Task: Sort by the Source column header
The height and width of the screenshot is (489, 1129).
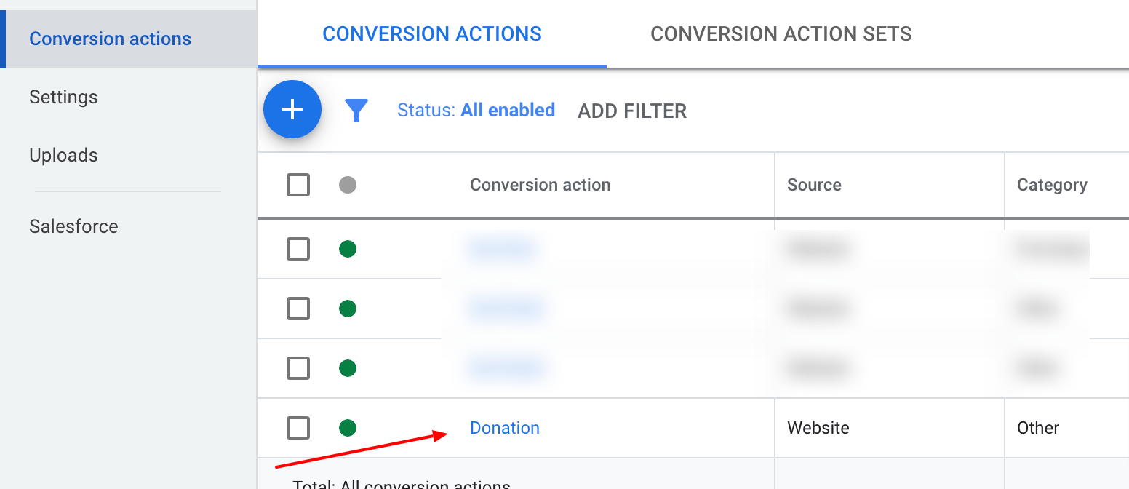Action: coord(814,185)
